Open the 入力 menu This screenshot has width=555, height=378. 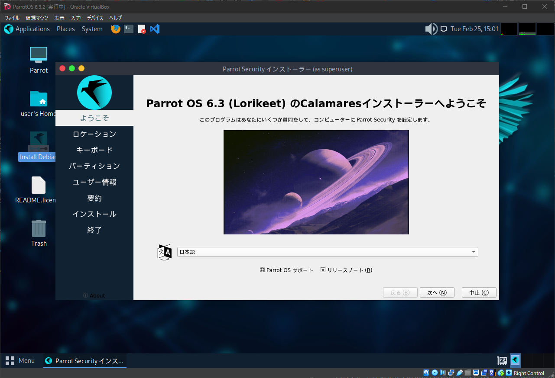click(x=76, y=18)
